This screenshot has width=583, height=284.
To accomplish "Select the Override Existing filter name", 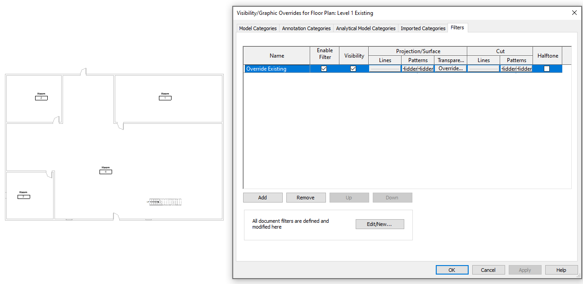I will point(276,69).
